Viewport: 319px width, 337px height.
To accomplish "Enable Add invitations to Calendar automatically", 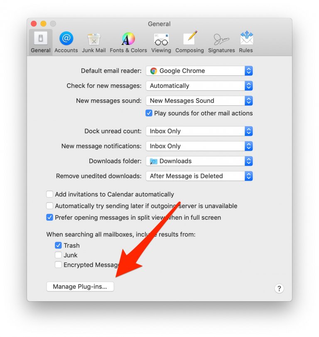I will 49,194.
